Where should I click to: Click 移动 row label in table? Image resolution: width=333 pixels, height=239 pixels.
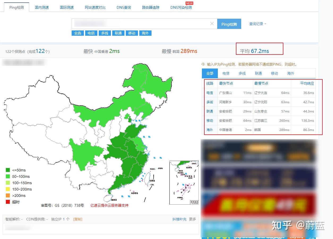210,121
